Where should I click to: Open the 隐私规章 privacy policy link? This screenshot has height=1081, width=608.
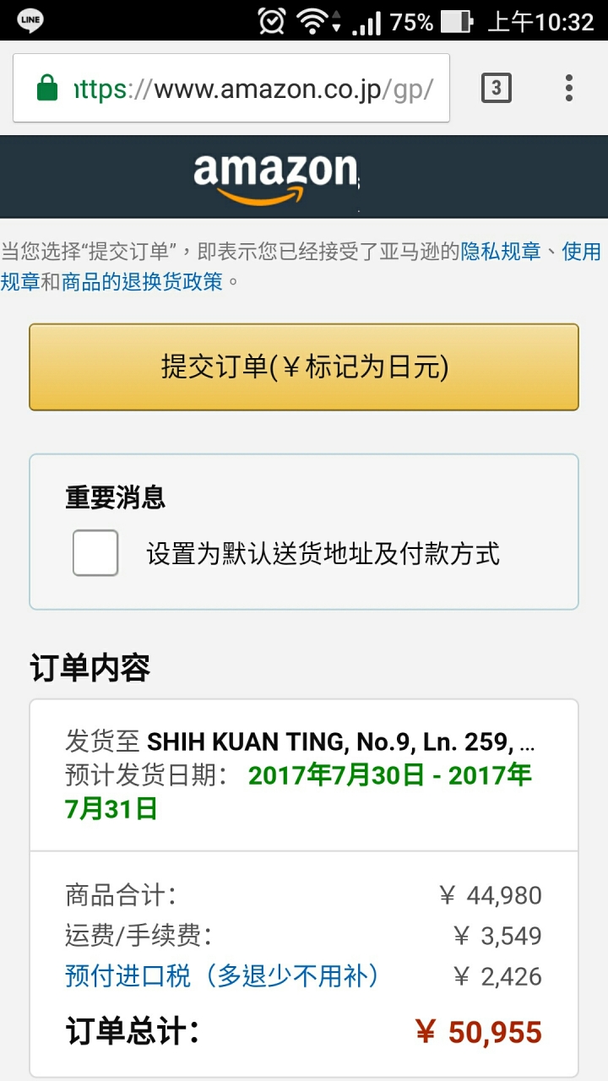[x=501, y=252]
